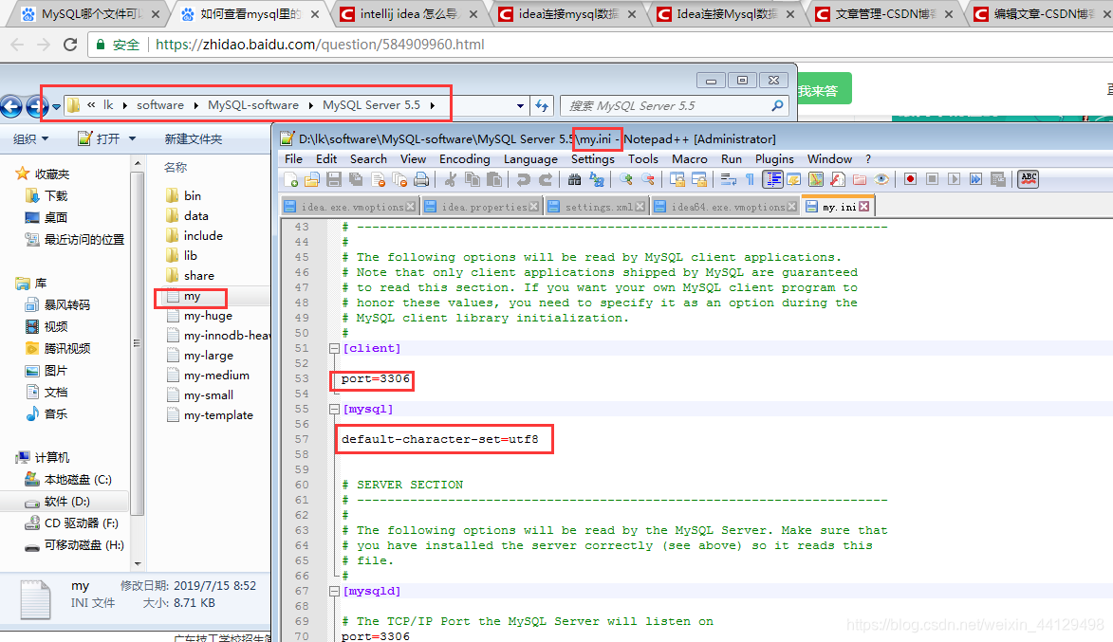
Task: Open the Plugins menu
Action: (x=774, y=159)
